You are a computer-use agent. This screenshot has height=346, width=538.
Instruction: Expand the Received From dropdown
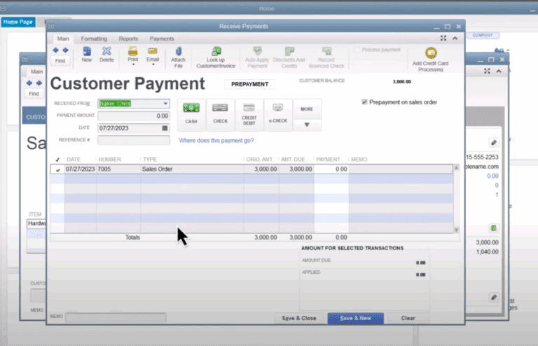pyautogui.click(x=165, y=104)
